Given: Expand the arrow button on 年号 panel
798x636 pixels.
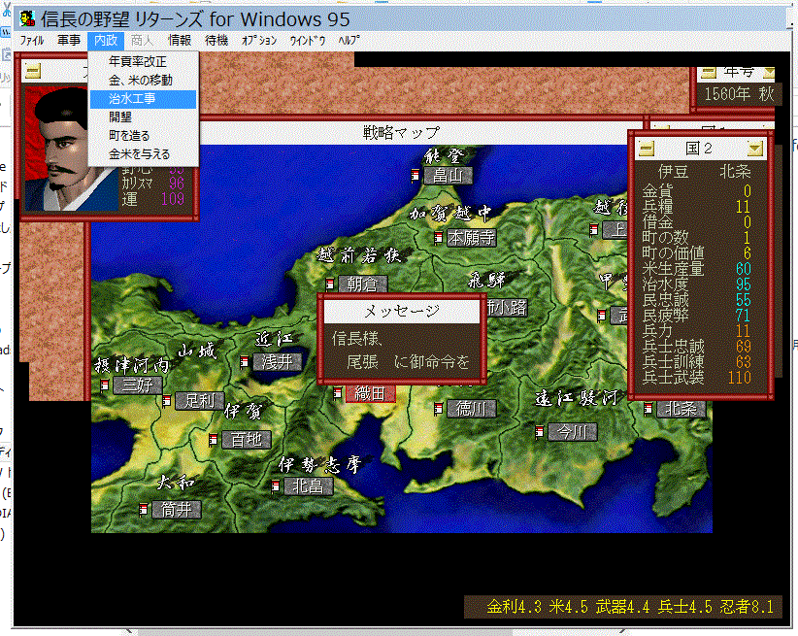Looking at the screenshot, I should click(x=769, y=73).
